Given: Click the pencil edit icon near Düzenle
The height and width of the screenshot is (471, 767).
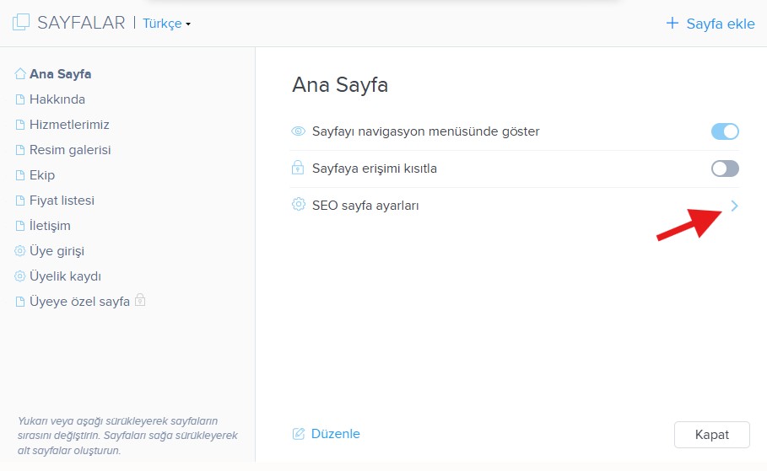Looking at the screenshot, I should click(298, 434).
